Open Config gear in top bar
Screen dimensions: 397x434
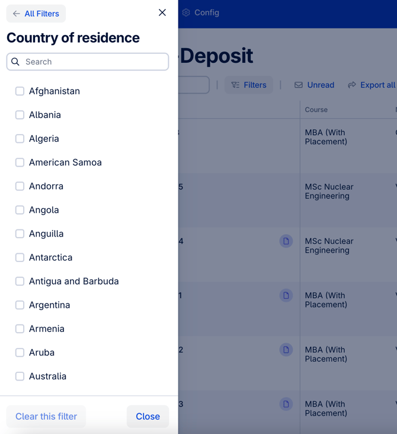click(x=186, y=12)
